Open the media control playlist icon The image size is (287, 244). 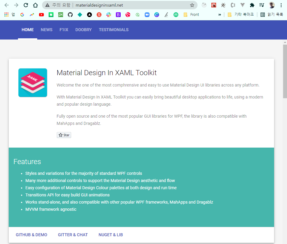click(x=262, y=5)
